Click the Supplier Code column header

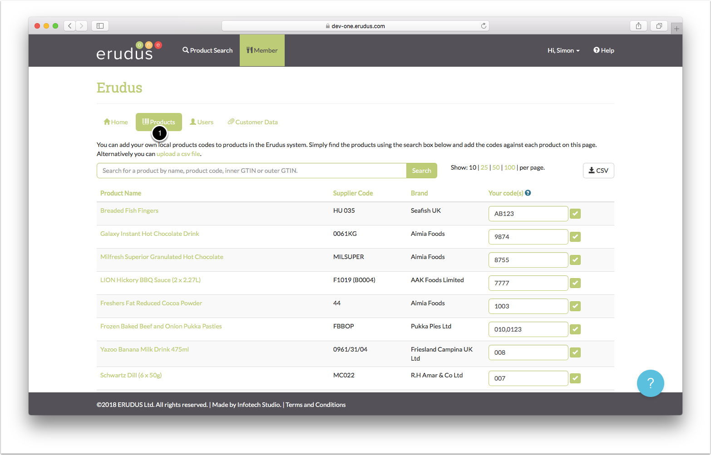point(353,193)
